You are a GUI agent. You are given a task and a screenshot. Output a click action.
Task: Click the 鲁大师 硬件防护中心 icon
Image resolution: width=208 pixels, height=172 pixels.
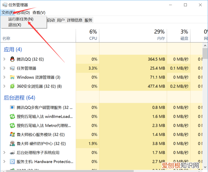pos(12,144)
